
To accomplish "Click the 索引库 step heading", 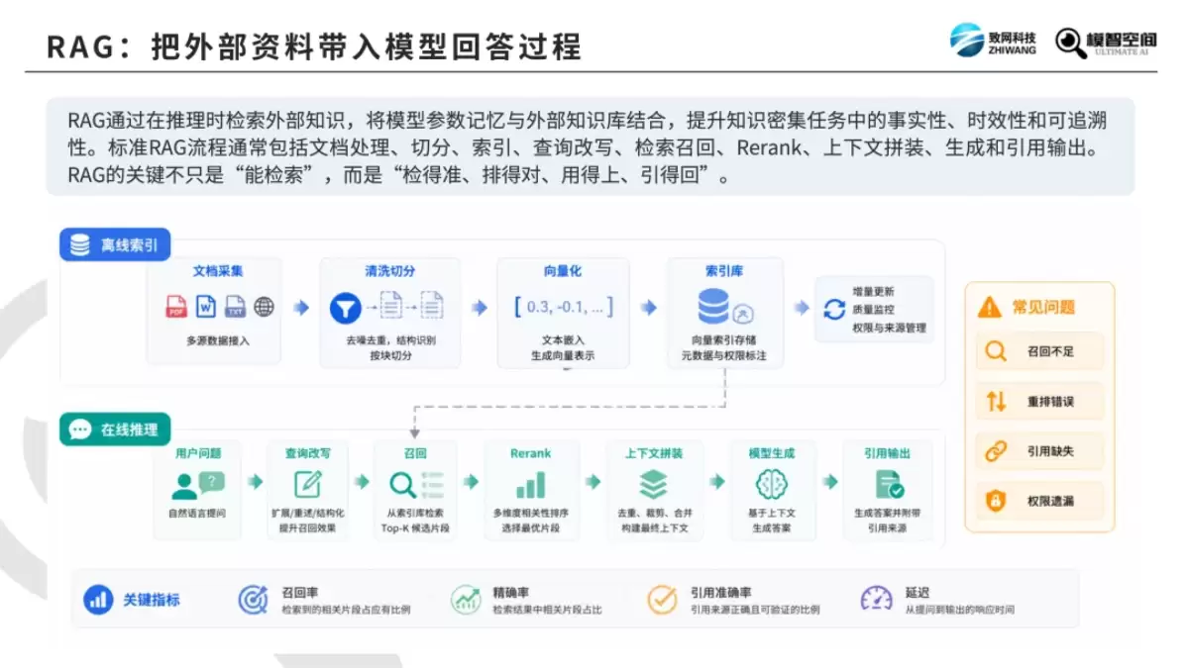I will [724, 270].
